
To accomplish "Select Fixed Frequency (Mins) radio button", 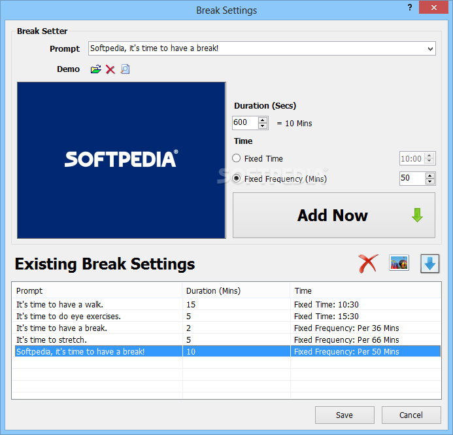I will click(237, 179).
